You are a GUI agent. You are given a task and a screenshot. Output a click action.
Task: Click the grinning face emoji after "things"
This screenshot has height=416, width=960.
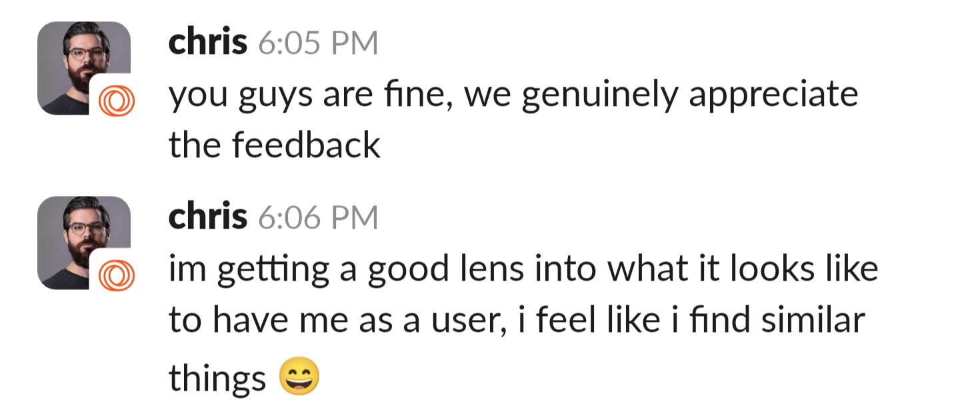[x=300, y=377]
